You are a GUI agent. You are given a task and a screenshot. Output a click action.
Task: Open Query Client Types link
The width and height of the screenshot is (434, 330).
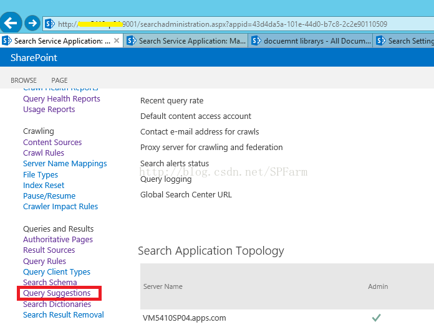[57, 272]
